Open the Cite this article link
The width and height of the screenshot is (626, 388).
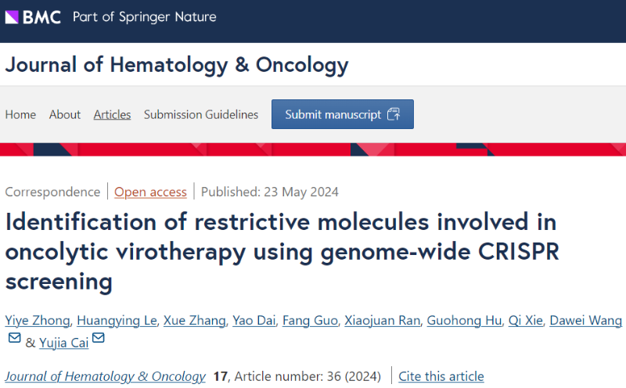[441, 376]
